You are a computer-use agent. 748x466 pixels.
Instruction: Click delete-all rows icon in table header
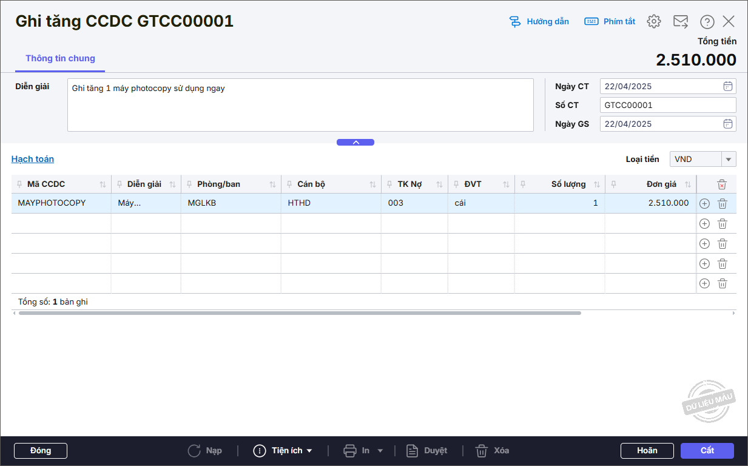coord(721,184)
